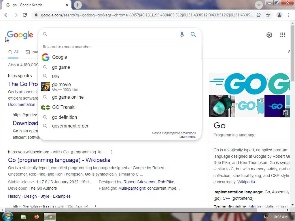Open the Wikipedia result three-dot options
295x221 pixels.
[x=112, y=152]
